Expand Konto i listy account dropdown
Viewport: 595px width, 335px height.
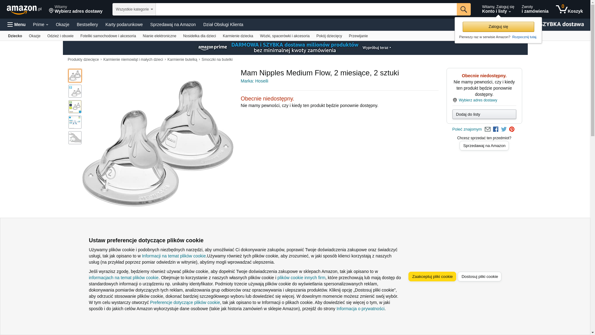(x=498, y=9)
